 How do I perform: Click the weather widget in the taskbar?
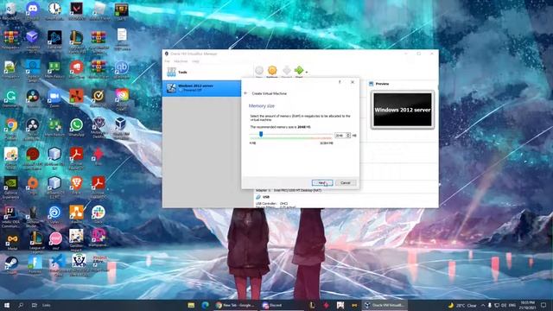click(x=462, y=305)
